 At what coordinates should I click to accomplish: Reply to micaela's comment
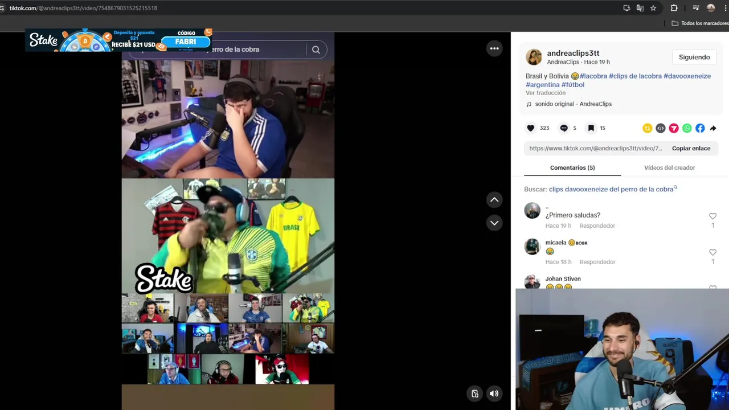(x=597, y=262)
